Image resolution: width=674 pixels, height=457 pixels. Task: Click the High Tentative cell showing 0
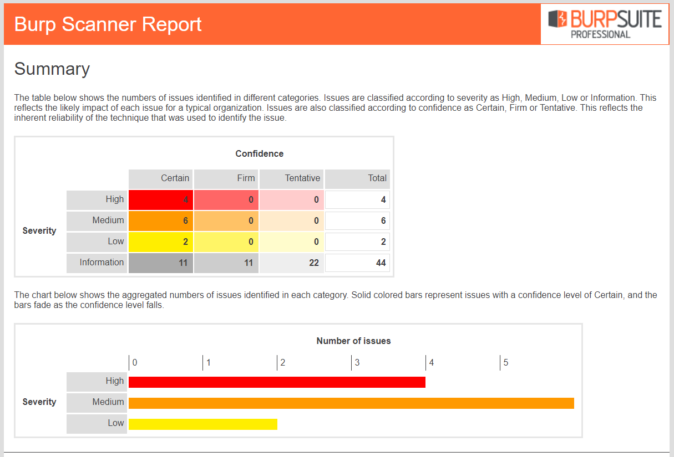(x=292, y=200)
